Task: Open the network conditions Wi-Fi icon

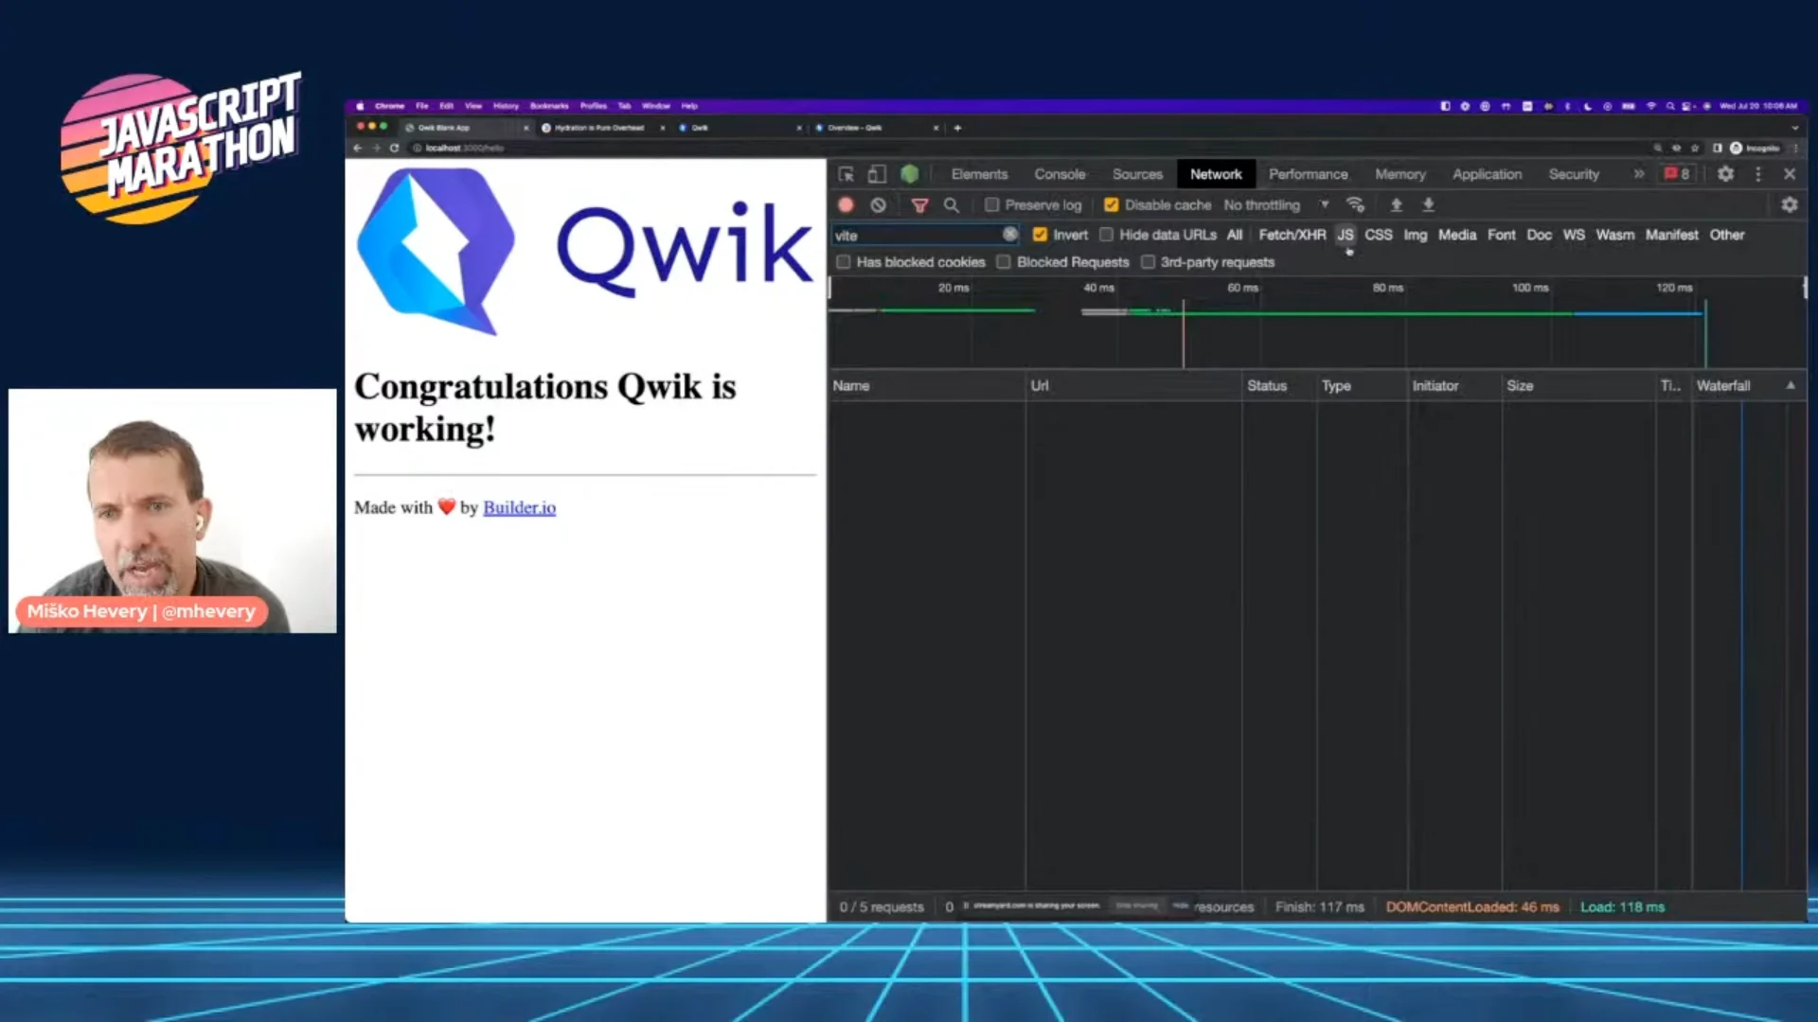Action: click(1356, 204)
